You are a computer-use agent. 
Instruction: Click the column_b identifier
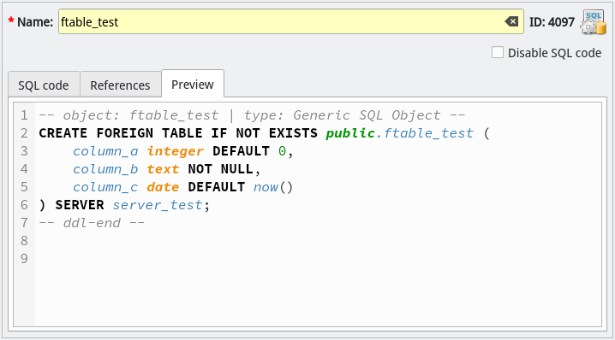pyautogui.click(x=105, y=169)
